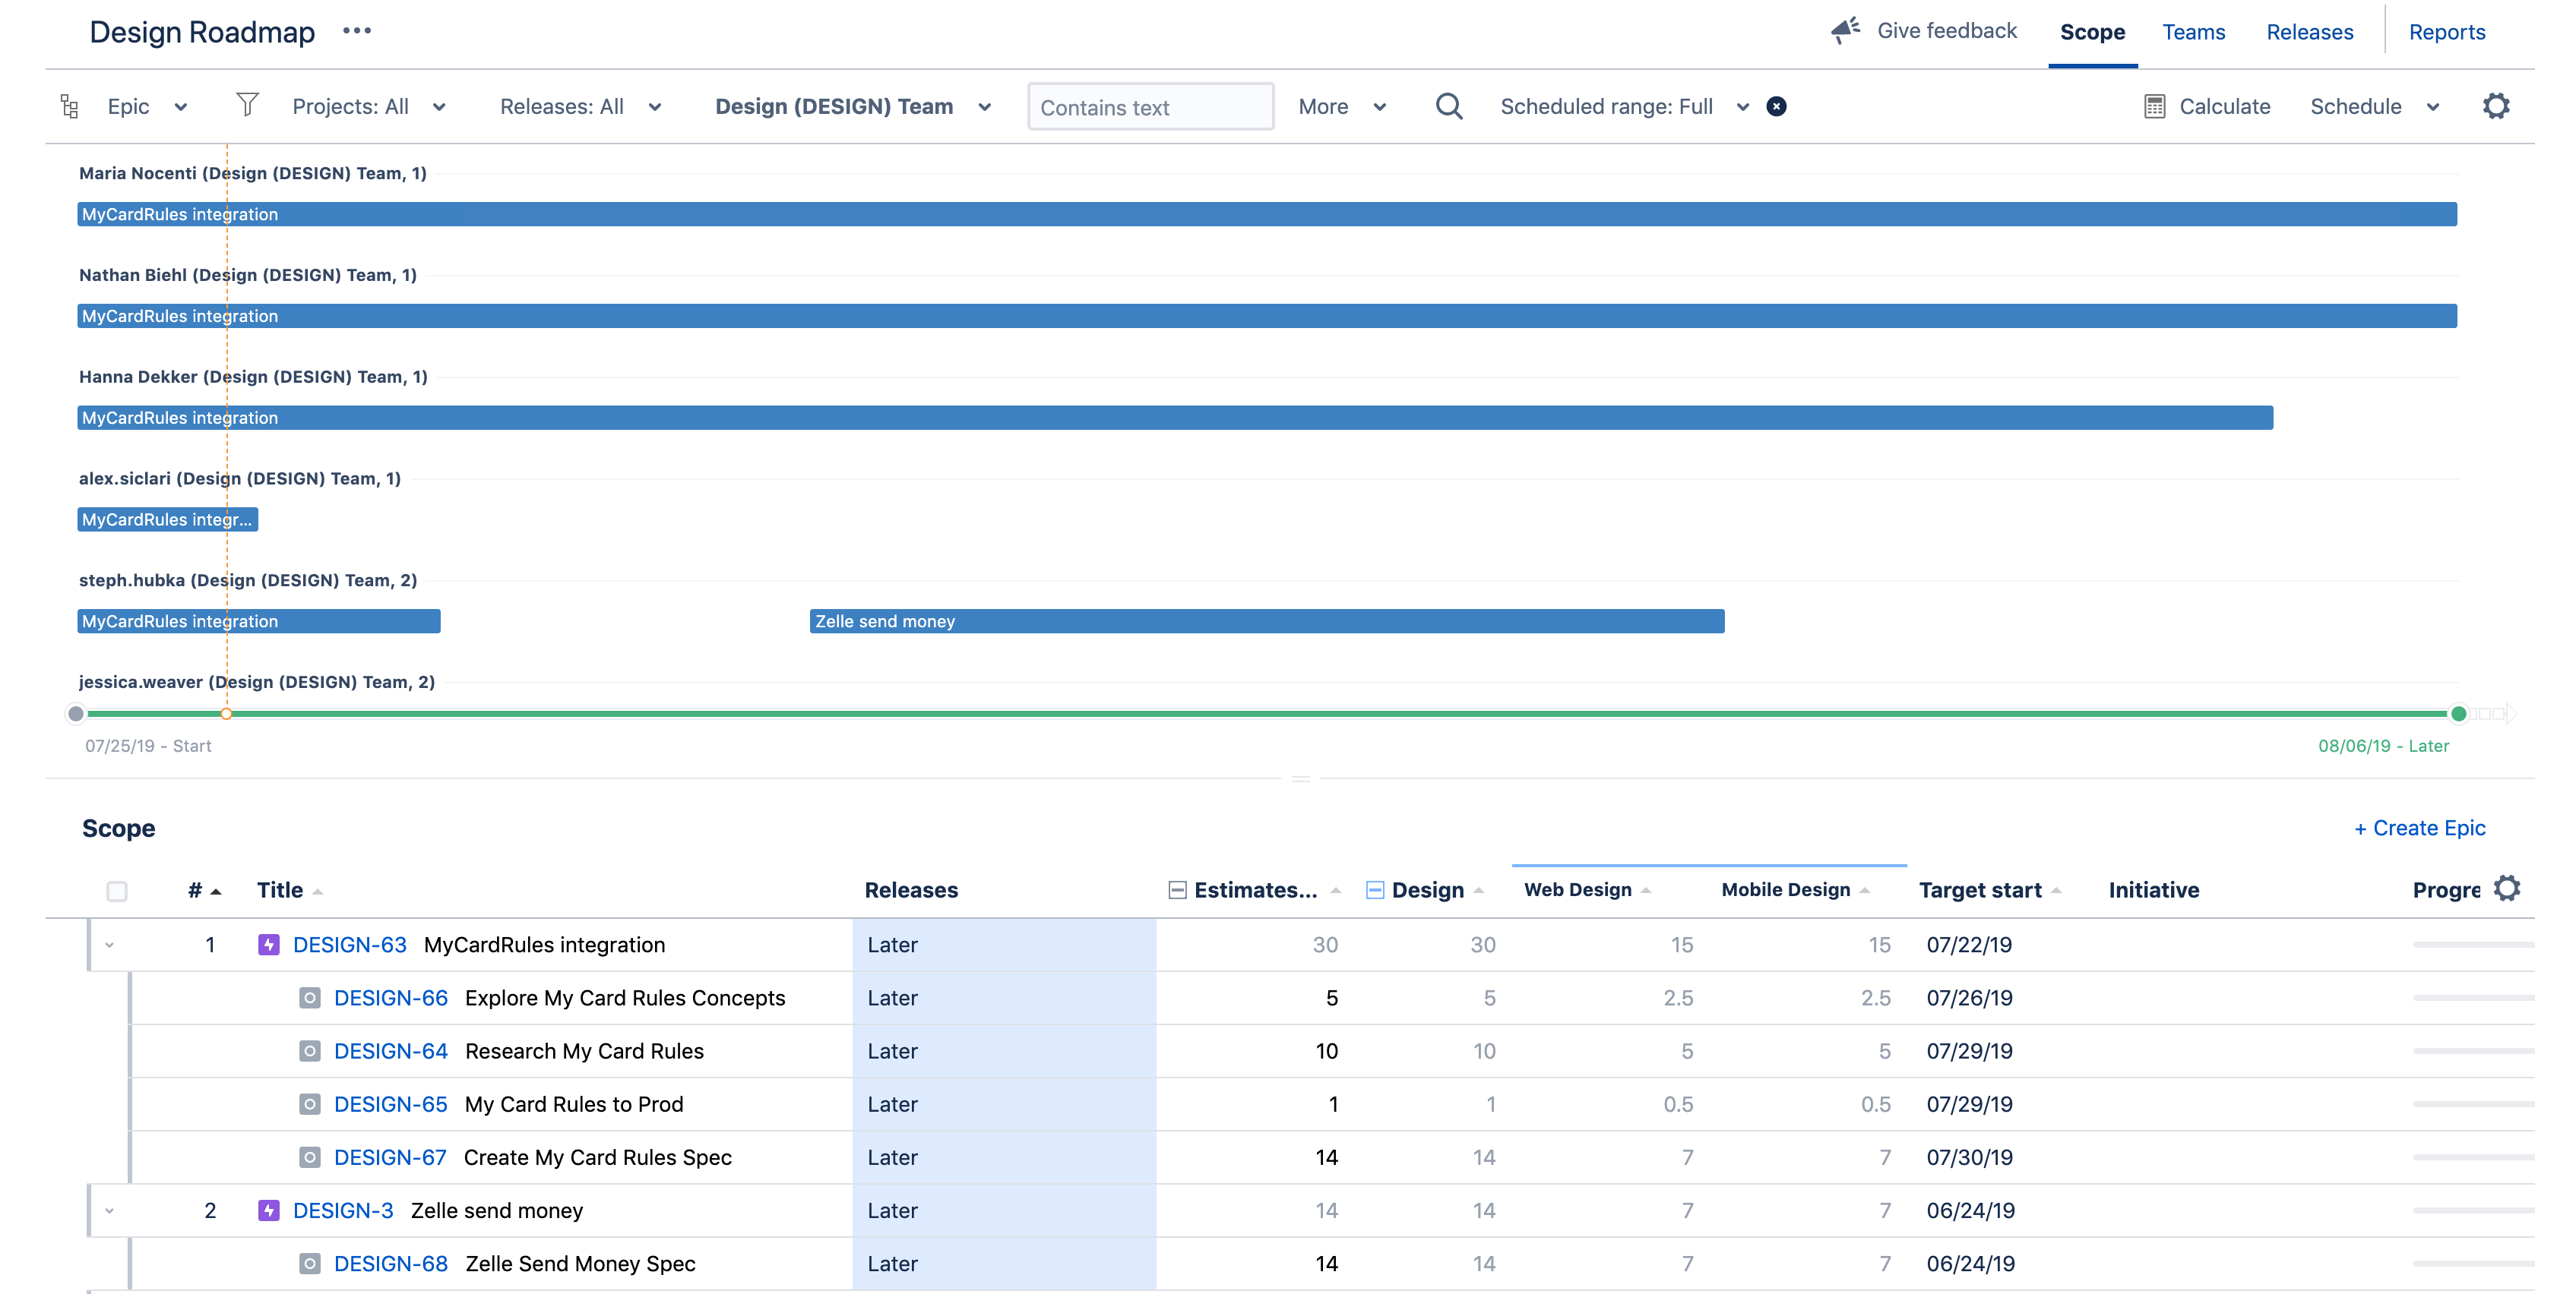Open issue link DESIGN-65

pyautogui.click(x=390, y=1104)
